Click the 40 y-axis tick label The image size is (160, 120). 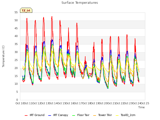pos(16,36)
